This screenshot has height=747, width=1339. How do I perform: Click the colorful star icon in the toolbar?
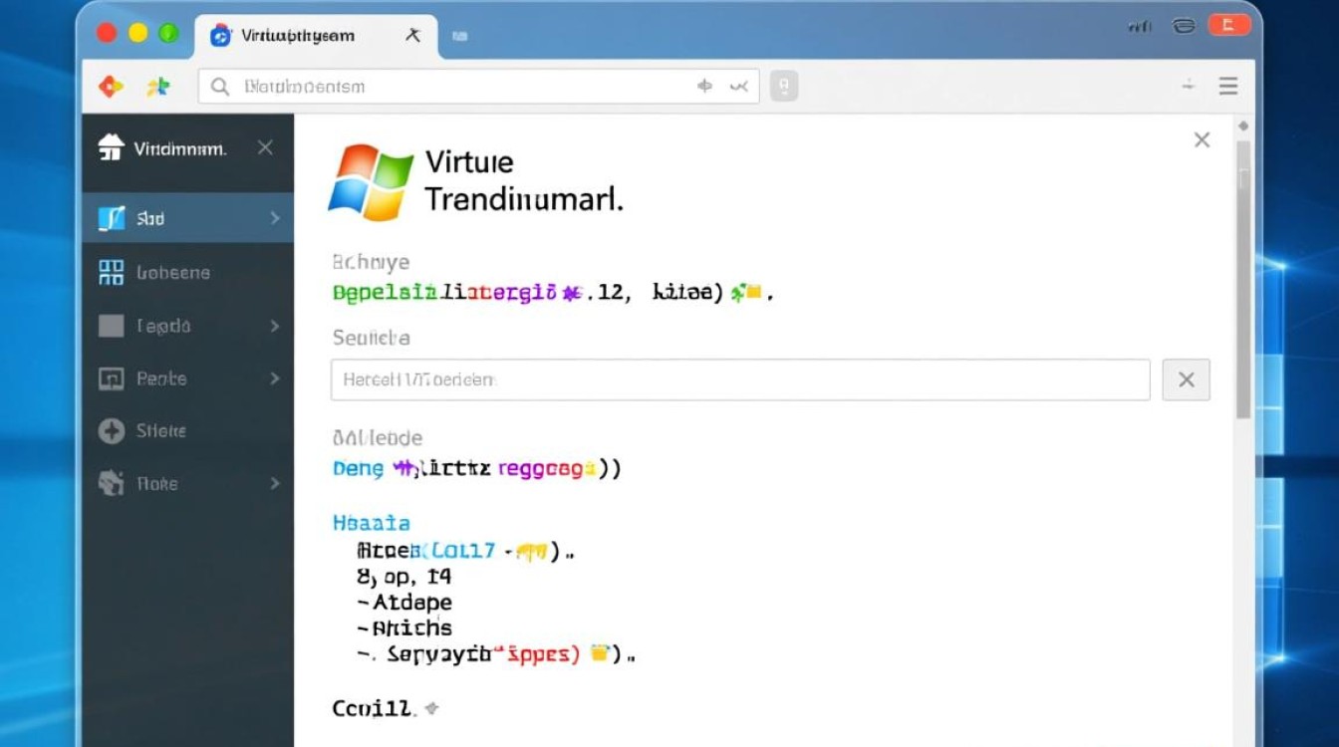(x=158, y=87)
